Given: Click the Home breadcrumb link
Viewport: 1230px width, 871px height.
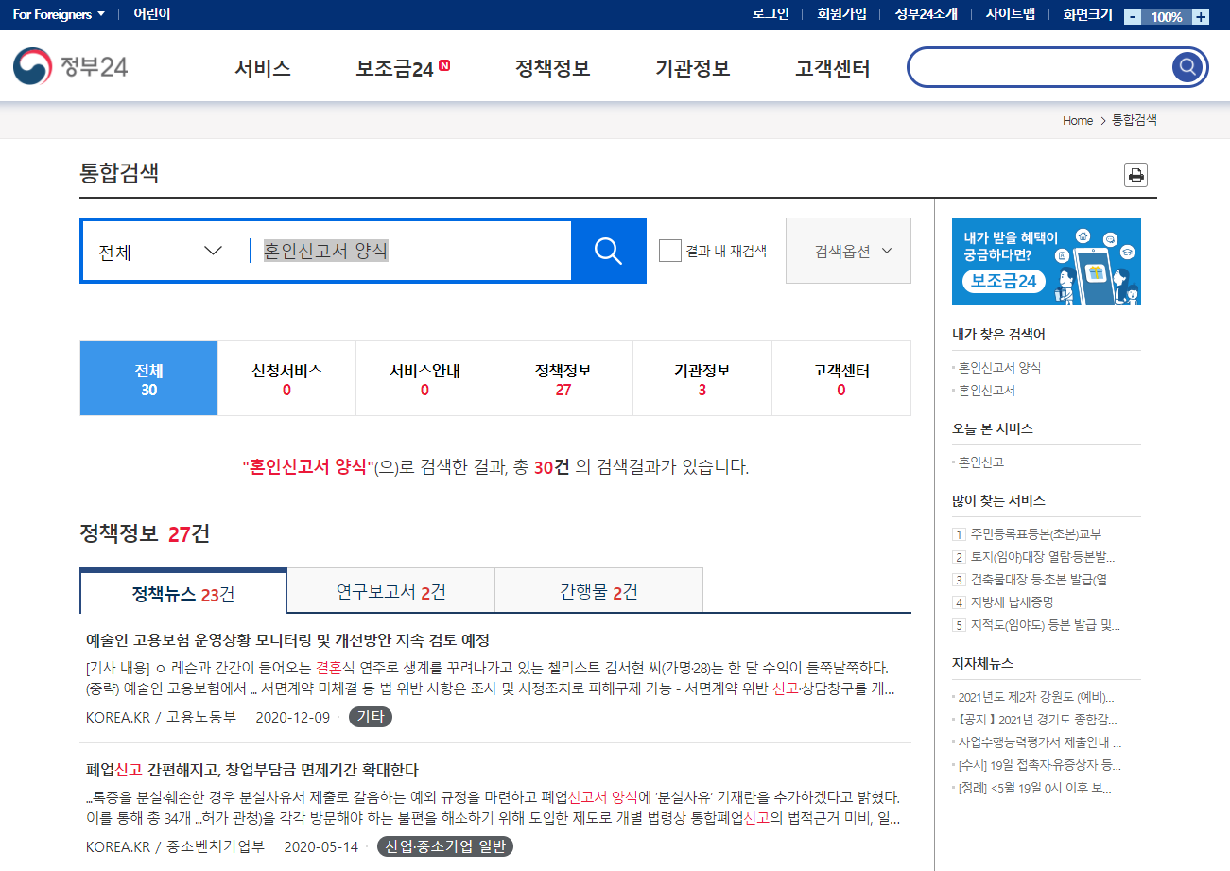Looking at the screenshot, I should tap(1078, 121).
